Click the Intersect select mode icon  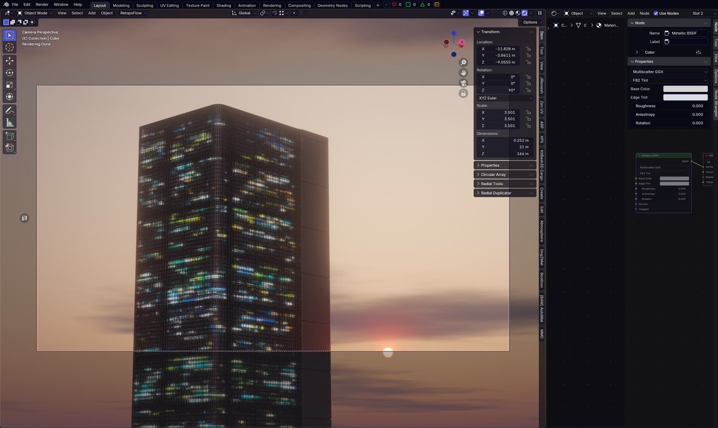pos(33,22)
